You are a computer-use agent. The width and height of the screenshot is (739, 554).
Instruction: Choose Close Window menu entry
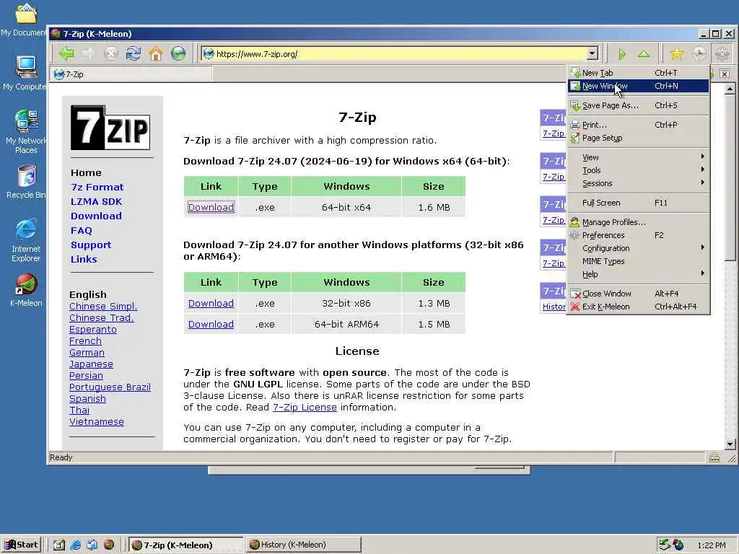[x=638, y=294]
